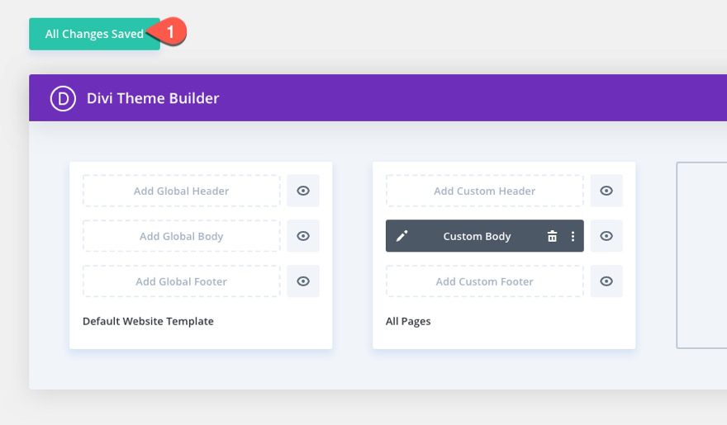Edit Custom Body with pencil icon
The height and width of the screenshot is (425, 727).
coord(402,236)
